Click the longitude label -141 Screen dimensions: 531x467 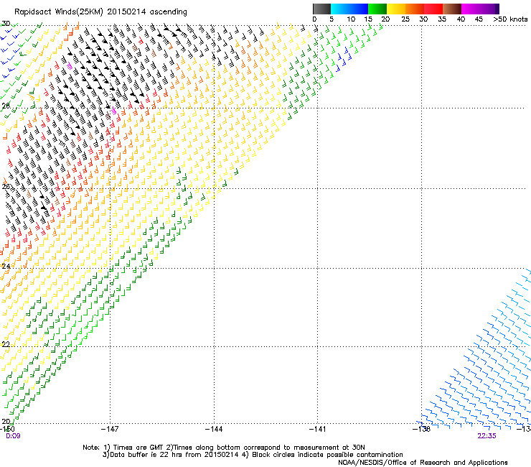(318, 429)
